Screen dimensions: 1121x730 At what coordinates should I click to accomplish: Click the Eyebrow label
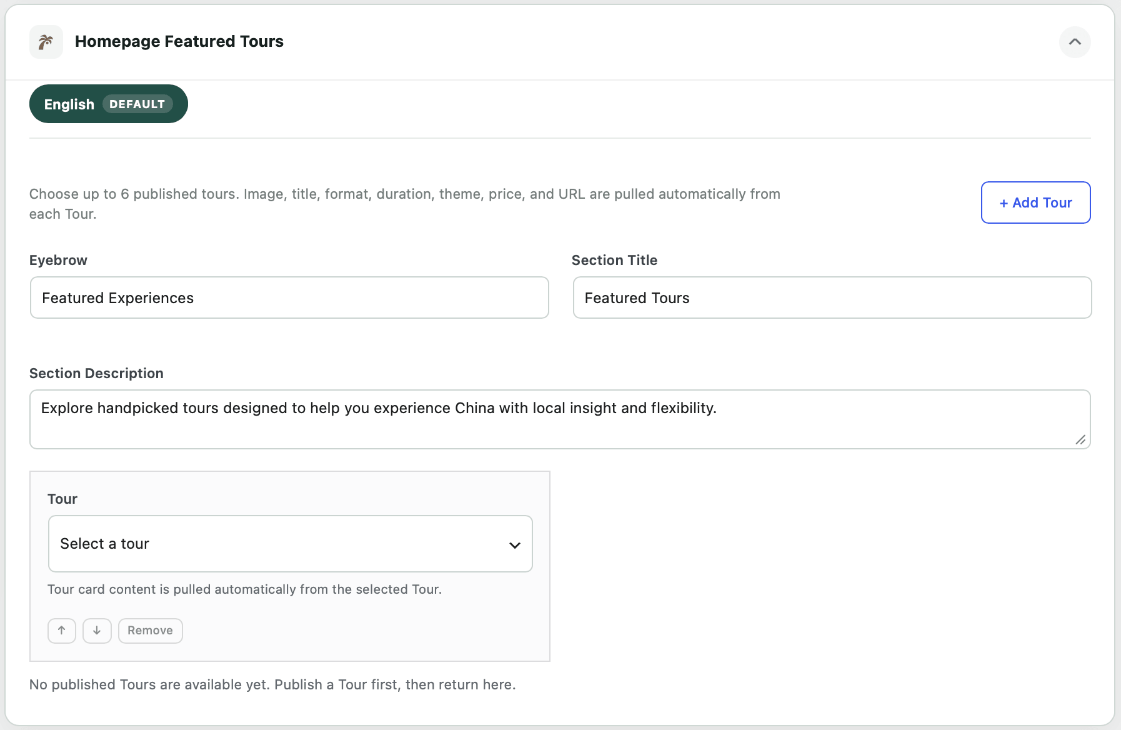click(x=58, y=260)
